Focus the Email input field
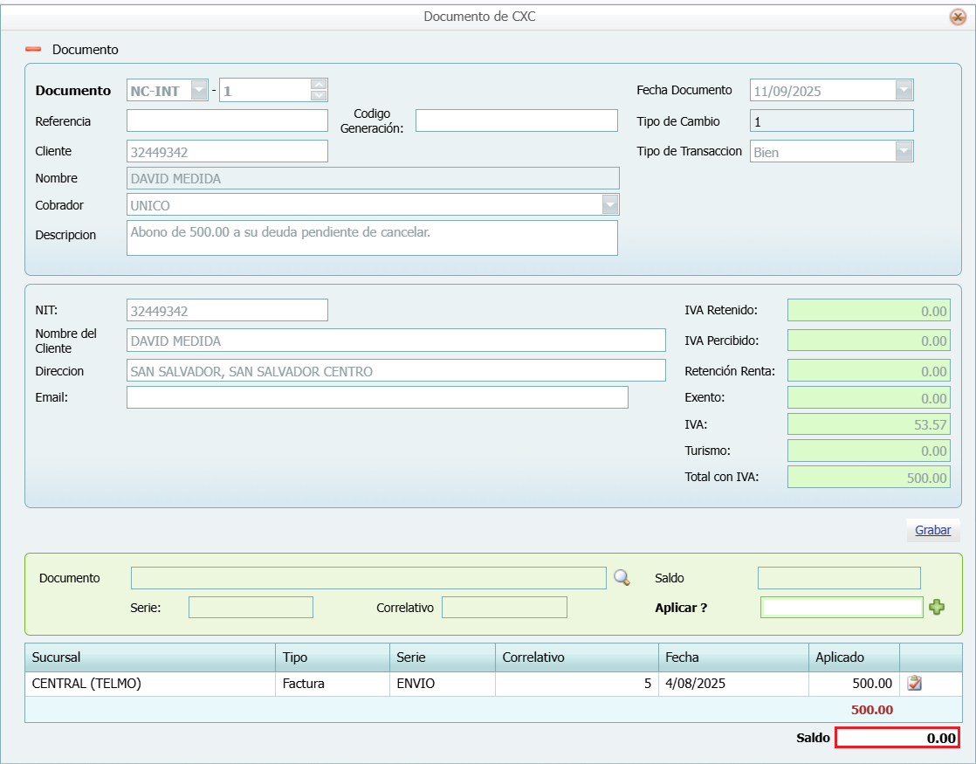The image size is (976, 764). (377, 397)
